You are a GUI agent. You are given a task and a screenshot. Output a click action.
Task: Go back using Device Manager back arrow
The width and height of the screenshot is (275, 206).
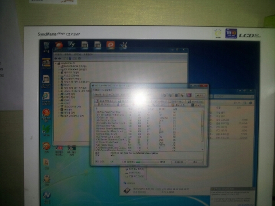[x=56, y=58]
